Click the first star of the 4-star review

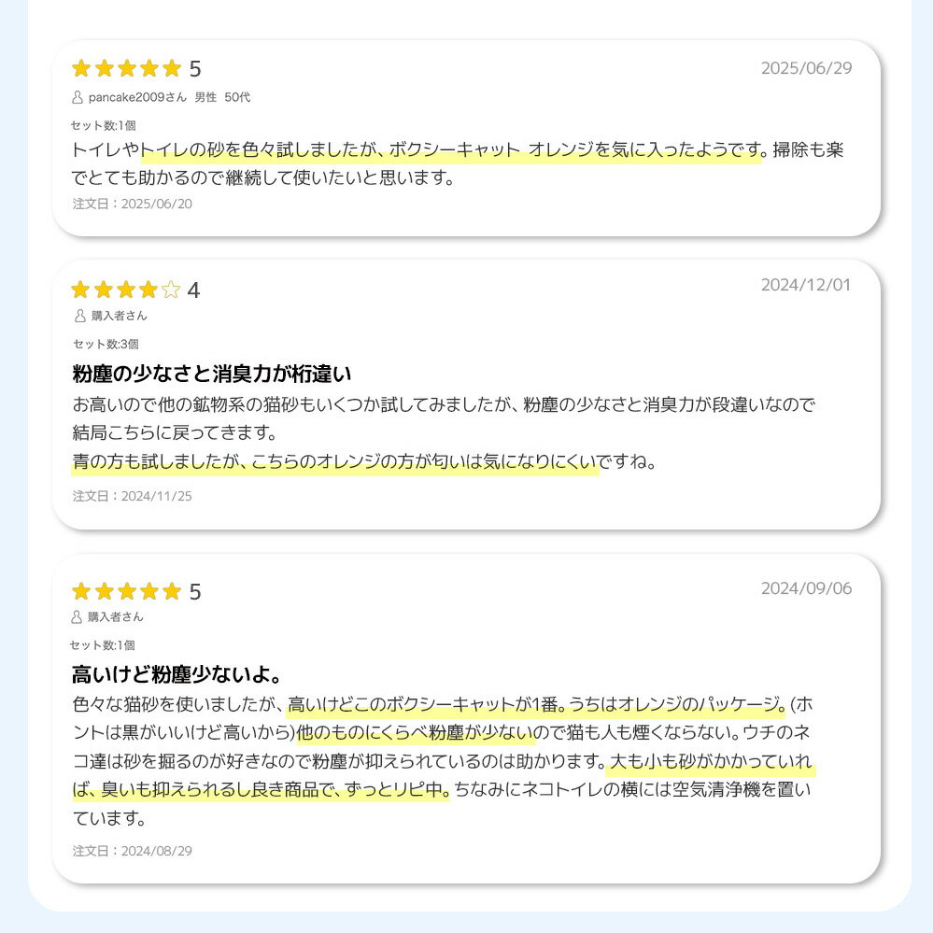click(81, 290)
